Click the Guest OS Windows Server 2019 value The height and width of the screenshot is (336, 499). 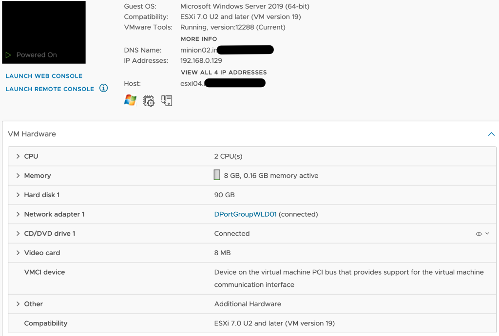tap(245, 6)
